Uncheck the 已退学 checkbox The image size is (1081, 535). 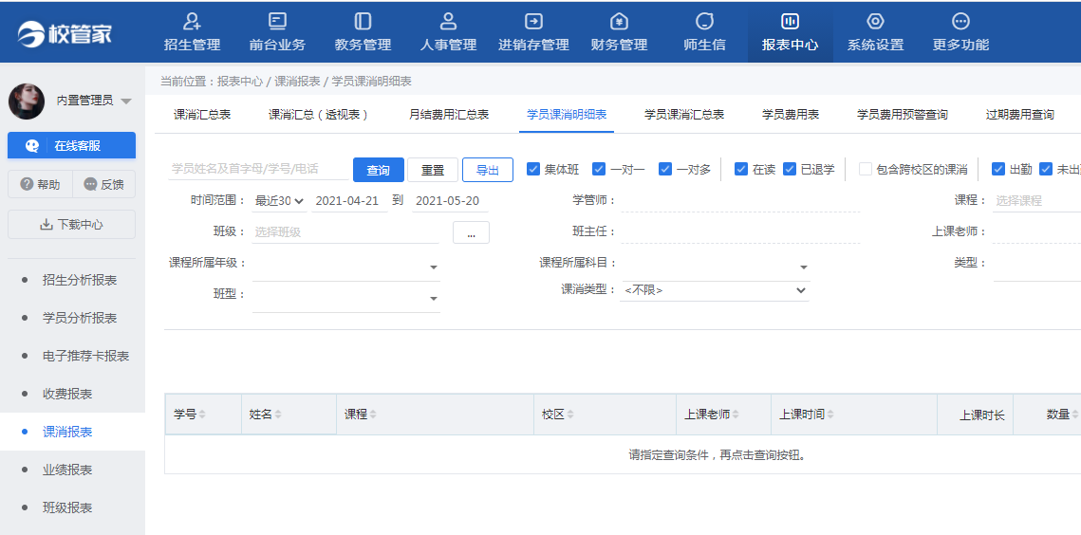(x=790, y=169)
